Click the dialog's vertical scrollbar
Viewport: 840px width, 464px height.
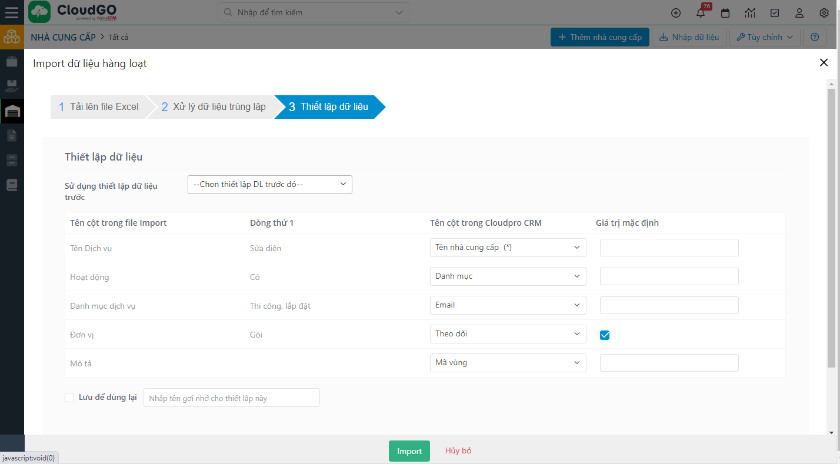(x=831, y=228)
